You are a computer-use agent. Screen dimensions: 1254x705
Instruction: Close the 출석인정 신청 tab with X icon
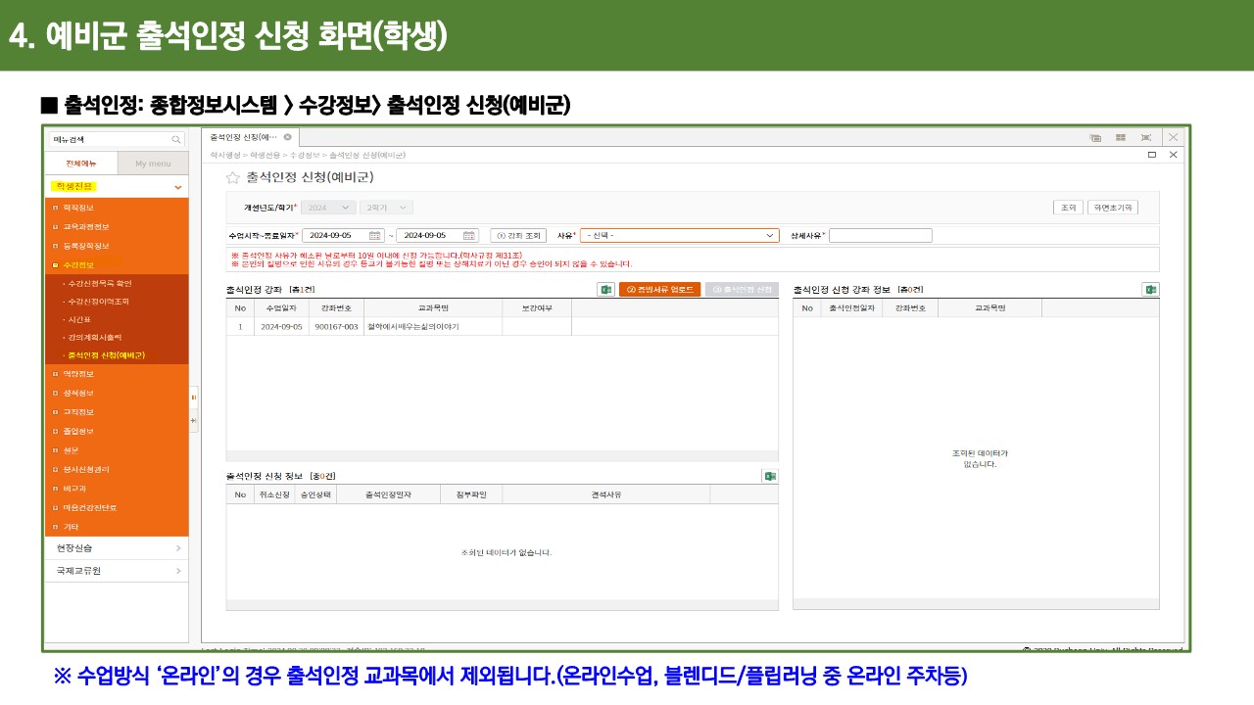click(287, 137)
